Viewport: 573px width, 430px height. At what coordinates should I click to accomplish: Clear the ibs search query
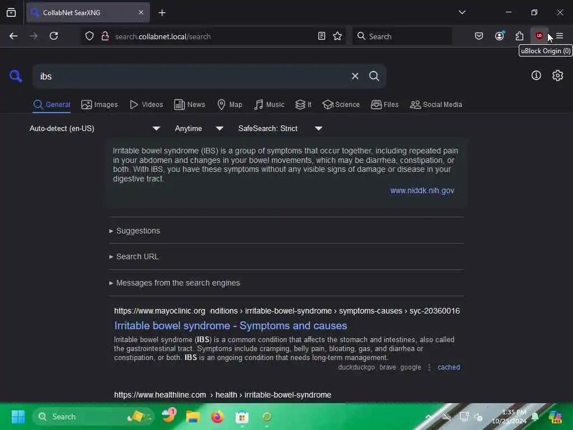[x=355, y=76]
